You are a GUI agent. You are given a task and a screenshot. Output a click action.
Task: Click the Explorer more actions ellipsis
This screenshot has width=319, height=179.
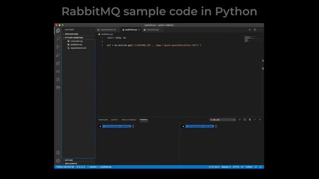(x=91, y=30)
